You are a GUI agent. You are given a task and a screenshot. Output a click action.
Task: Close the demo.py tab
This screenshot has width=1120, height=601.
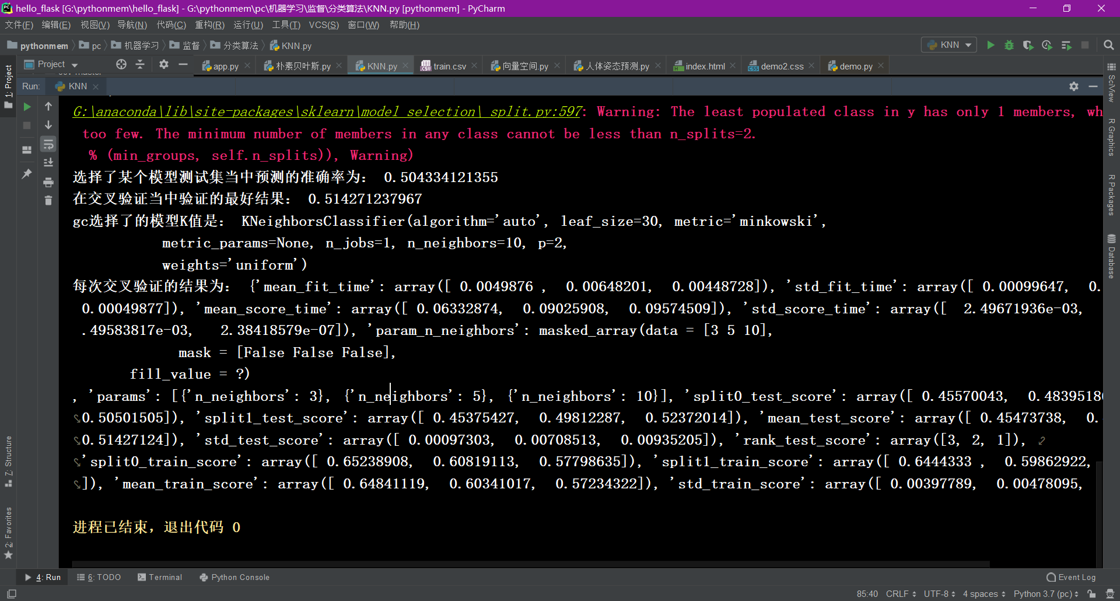pyautogui.click(x=881, y=65)
